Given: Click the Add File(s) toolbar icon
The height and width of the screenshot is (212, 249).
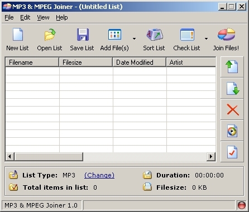Looking at the screenshot, I should tap(114, 35).
